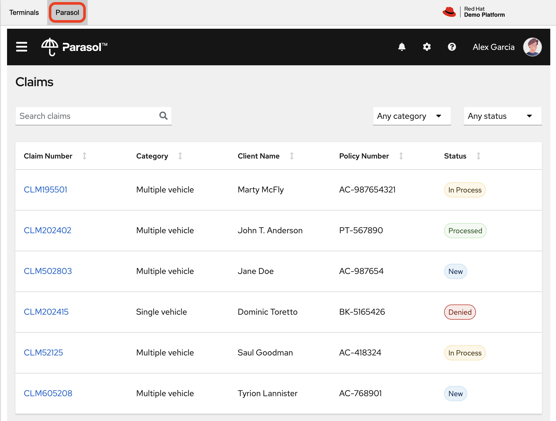Expand the Any status dropdown
The height and width of the screenshot is (421, 556).
coord(503,116)
